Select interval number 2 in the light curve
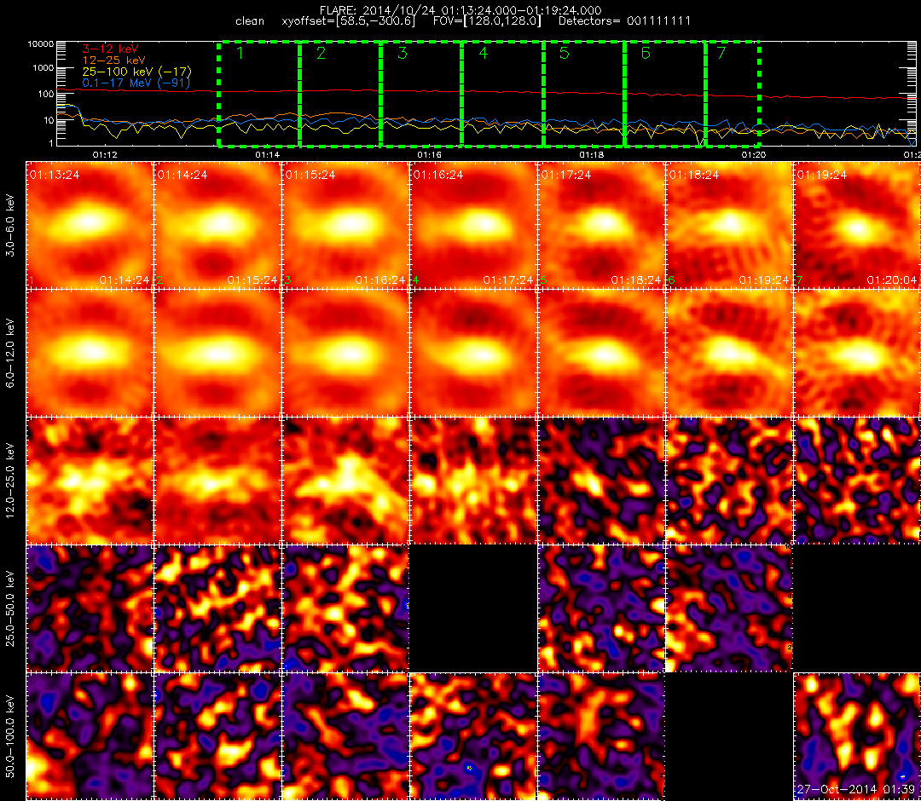The width and height of the screenshot is (921, 801). tap(321, 53)
